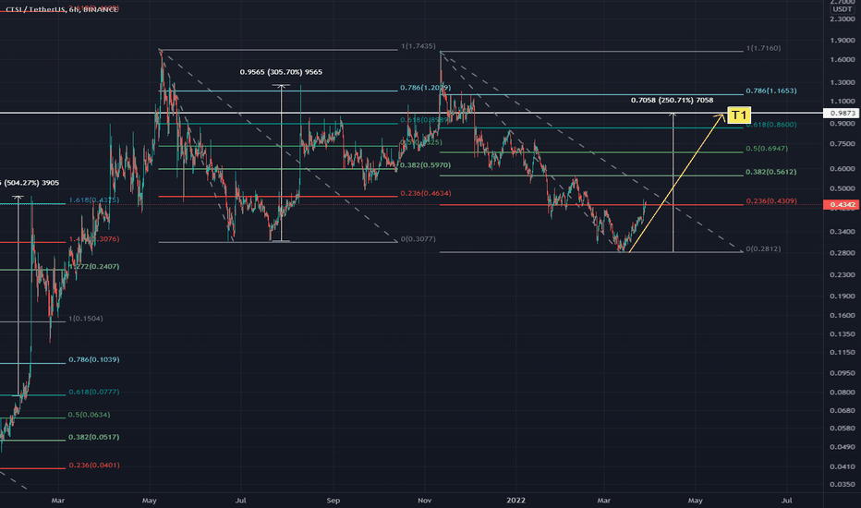Select the Fibonacci label 0.618(0.8600)

click(771, 125)
